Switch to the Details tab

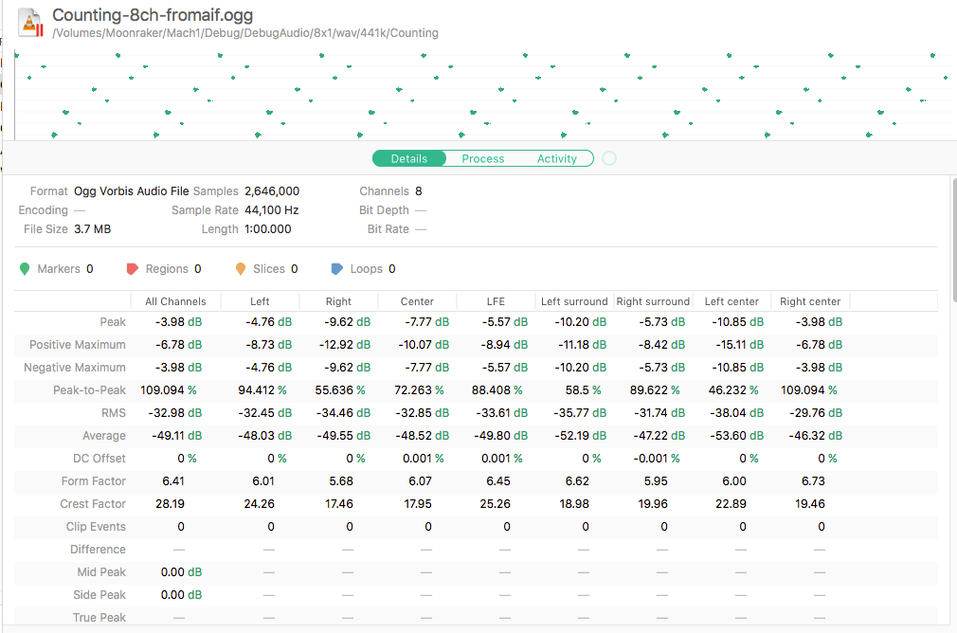(409, 158)
